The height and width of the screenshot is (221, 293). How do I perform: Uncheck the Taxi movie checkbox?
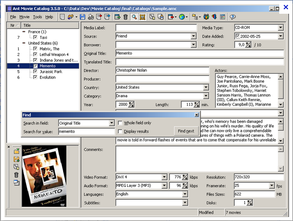pyautogui.click(x=35, y=37)
